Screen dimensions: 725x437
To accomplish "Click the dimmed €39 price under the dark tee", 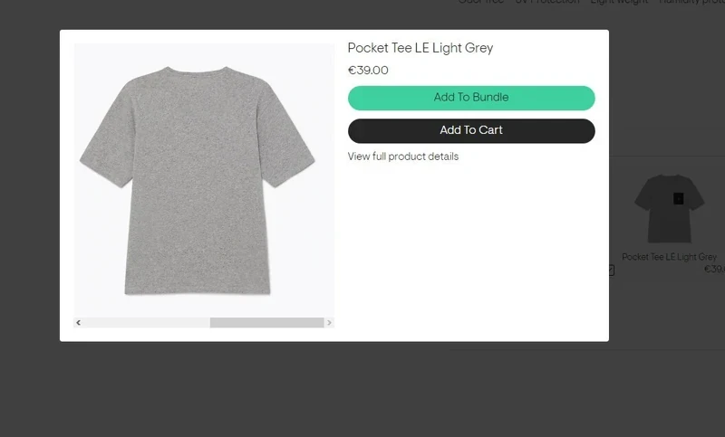I will [714, 269].
